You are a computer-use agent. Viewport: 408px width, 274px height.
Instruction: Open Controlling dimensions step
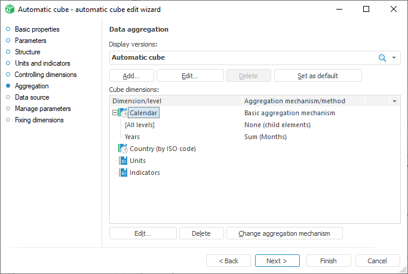click(x=45, y=75)
